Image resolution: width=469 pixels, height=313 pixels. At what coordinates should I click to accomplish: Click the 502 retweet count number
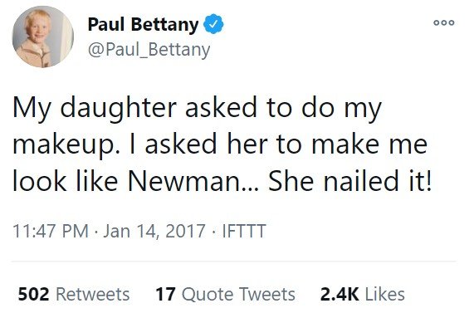(33, 294)
